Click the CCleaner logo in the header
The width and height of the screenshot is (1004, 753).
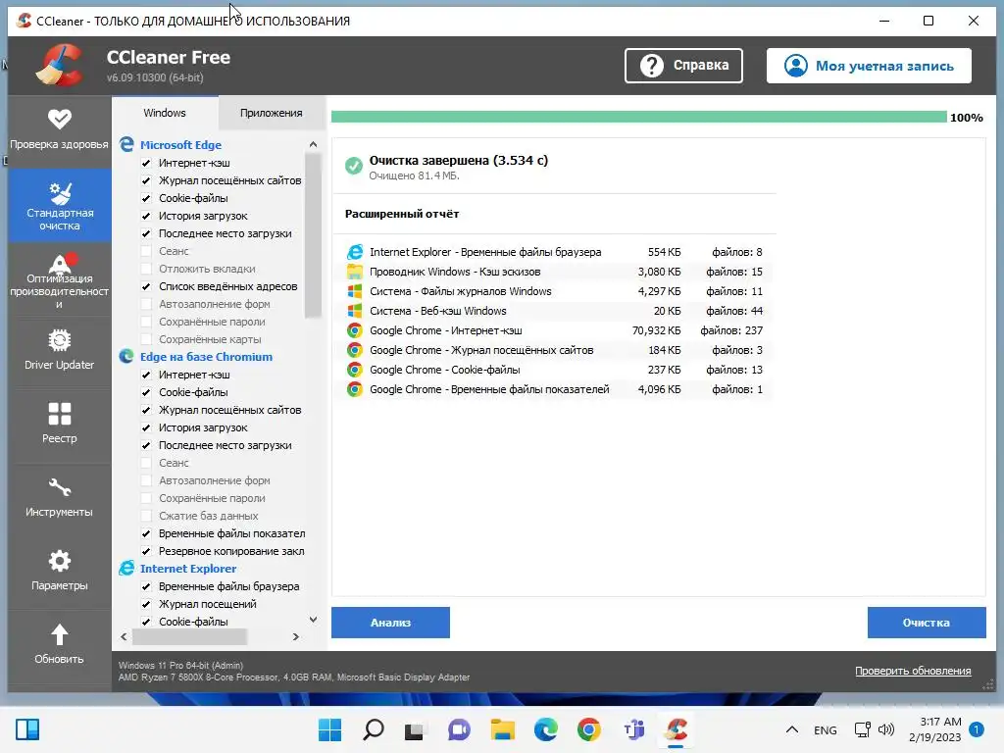click(60, 65)
